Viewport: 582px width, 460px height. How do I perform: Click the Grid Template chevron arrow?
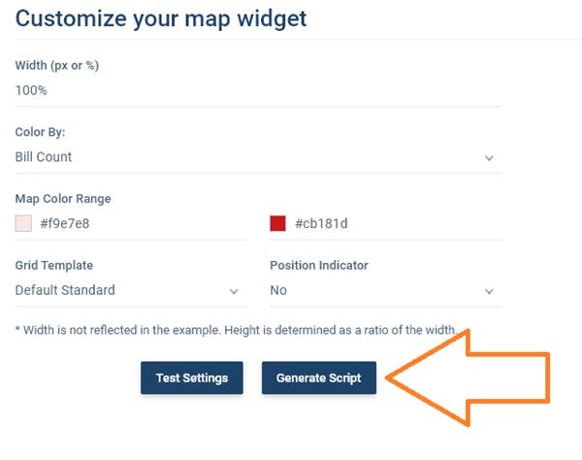234,291
